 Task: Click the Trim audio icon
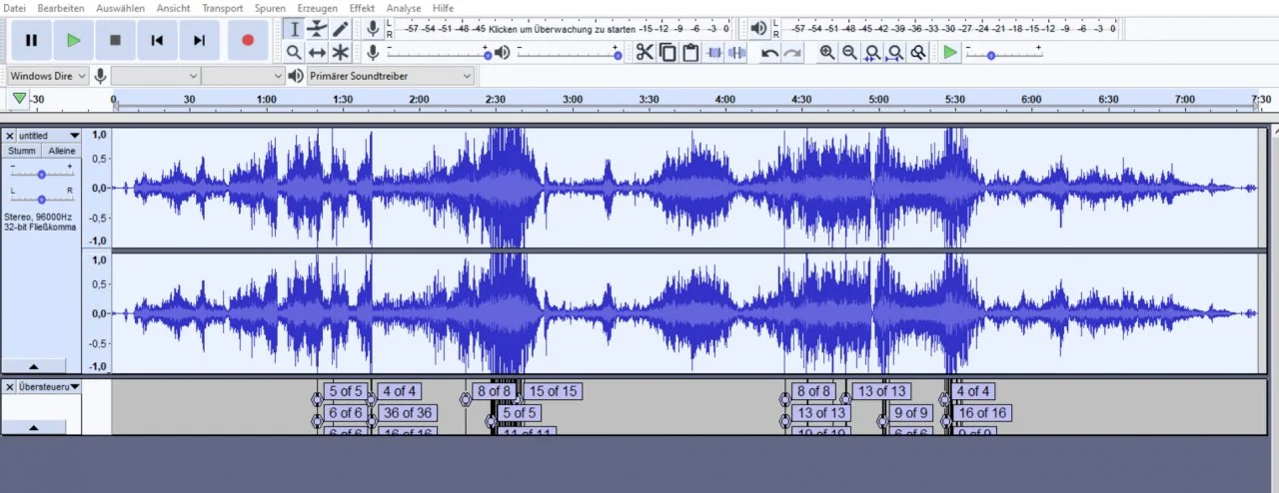[x=714, y=52]
